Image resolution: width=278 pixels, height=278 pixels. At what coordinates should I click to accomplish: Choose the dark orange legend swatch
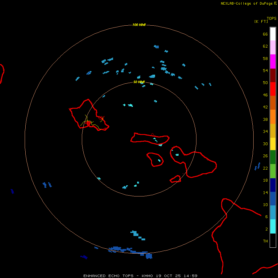tap(273, 103)
